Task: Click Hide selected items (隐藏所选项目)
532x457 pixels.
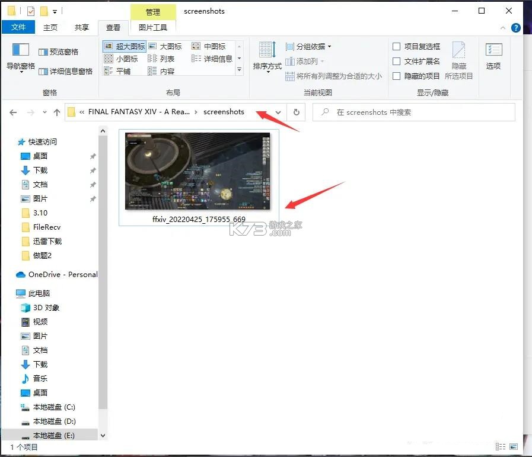Action: click(x=458, y=60)
